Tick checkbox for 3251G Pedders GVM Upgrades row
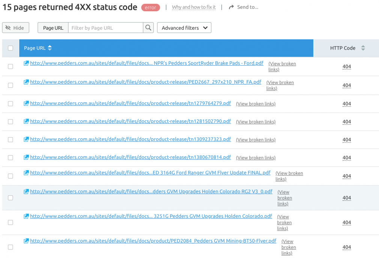The width and height of the screenshot is (379, 258). point(11,222)
